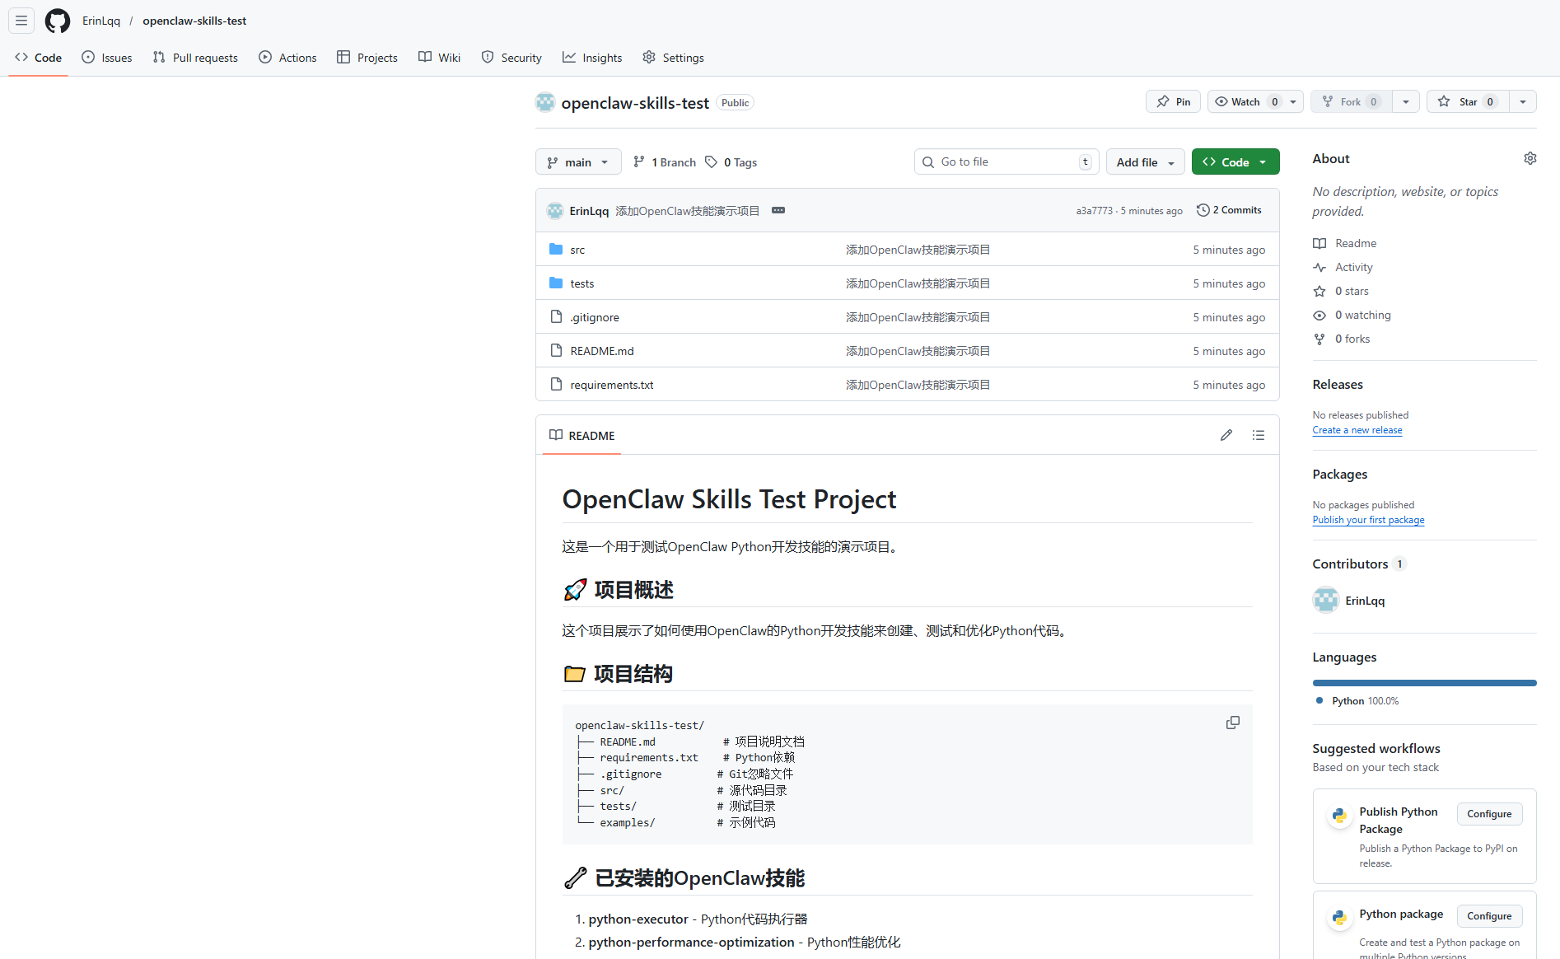Open .gitignore file

click(x=595, y=317)
